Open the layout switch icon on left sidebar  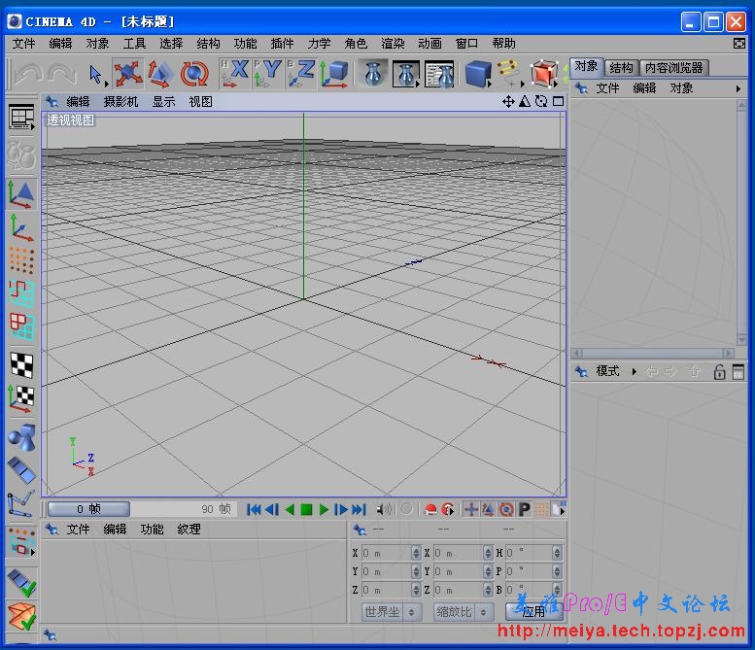click(21, 117)
